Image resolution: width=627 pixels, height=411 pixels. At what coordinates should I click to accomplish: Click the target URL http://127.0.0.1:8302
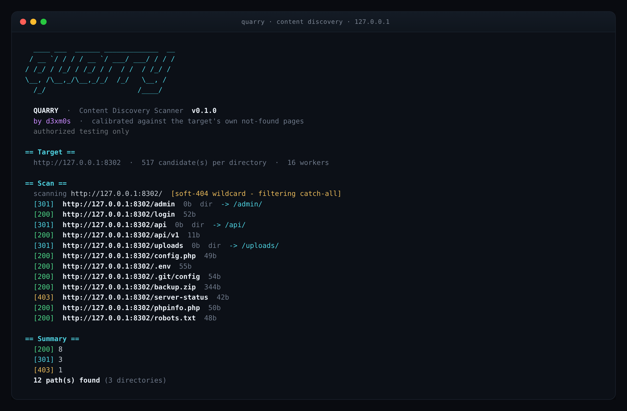point(77,163)
